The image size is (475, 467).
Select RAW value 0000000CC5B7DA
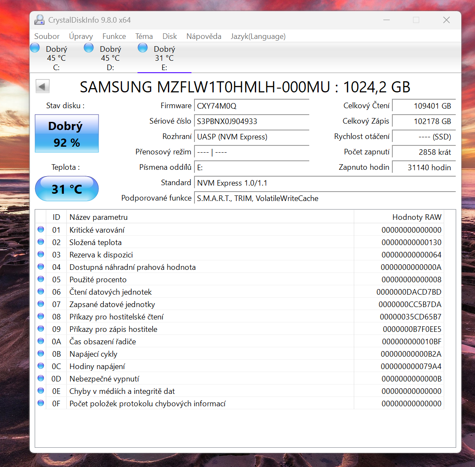[x=410, y=304]
